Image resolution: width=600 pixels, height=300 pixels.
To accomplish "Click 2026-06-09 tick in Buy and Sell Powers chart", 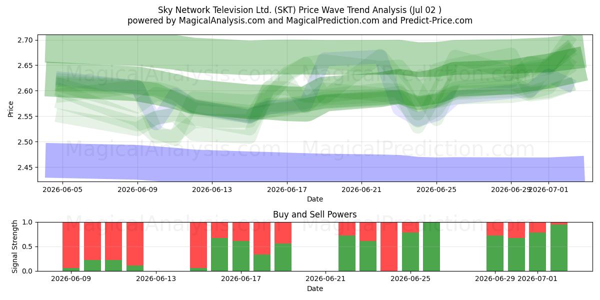I will tap(71, 279).
